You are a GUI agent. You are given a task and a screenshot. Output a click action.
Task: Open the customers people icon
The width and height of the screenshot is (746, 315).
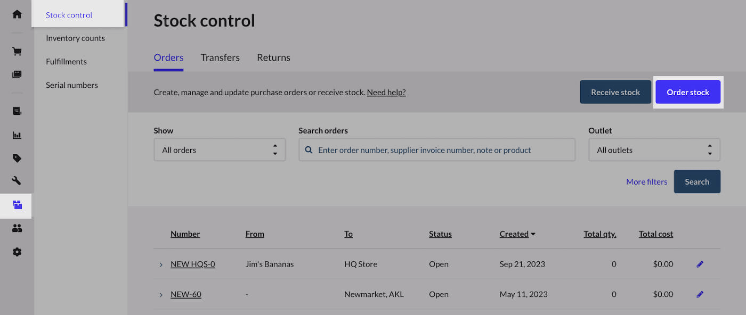pyautogui.click(x=17, y=228)
